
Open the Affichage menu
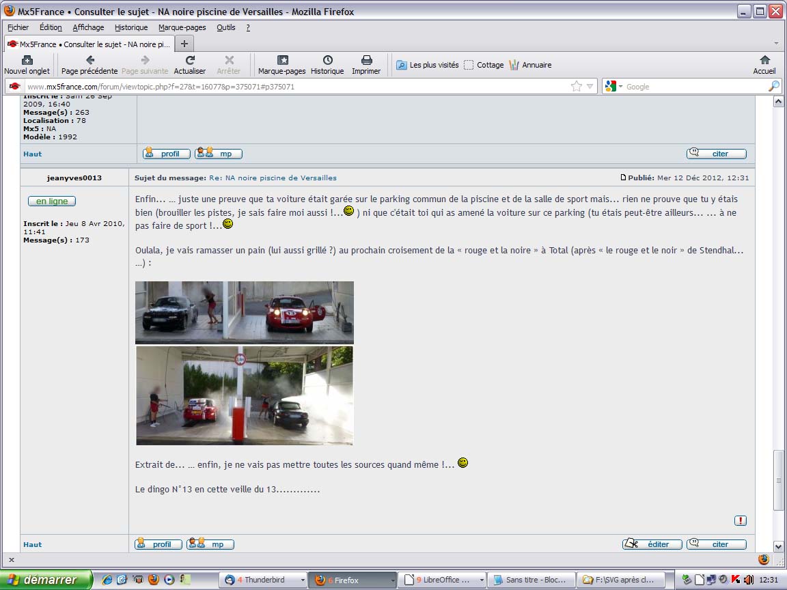pyautogui.click(x=88, y=27)
